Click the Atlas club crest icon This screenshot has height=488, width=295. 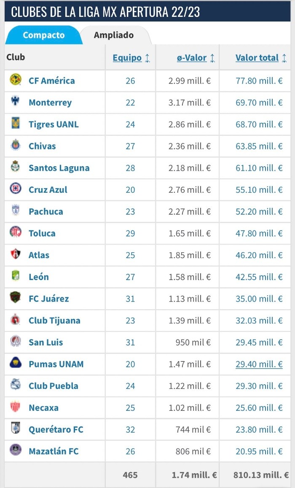pos(16,254)
